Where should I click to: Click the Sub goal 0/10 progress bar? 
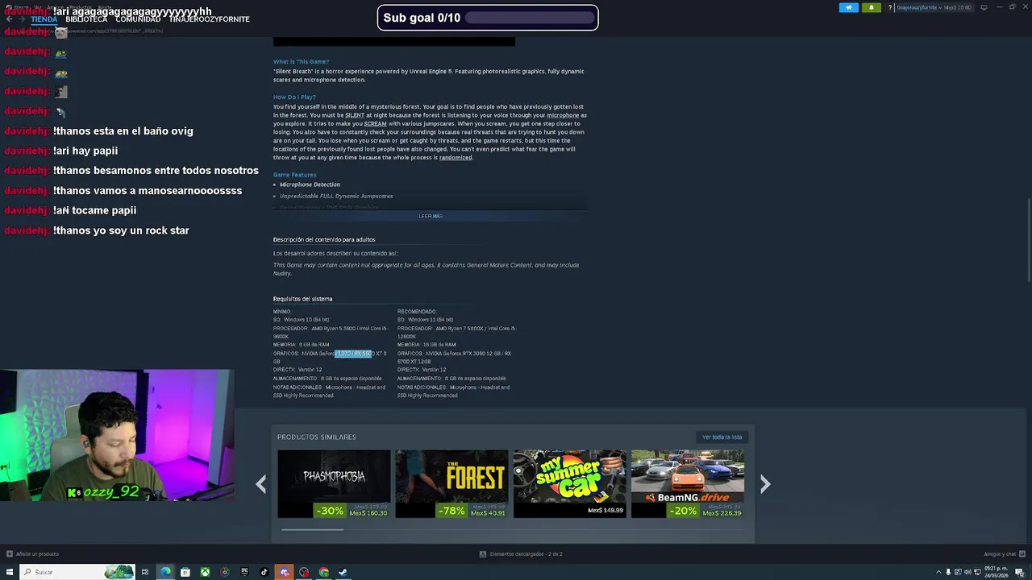pos(529,18)
